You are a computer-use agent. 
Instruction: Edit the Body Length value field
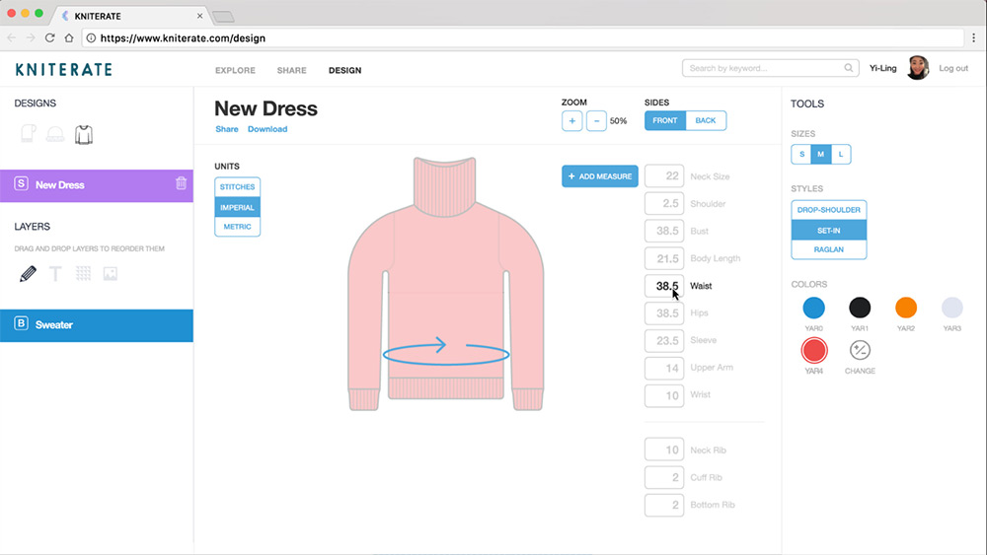[x=664, y=258]
